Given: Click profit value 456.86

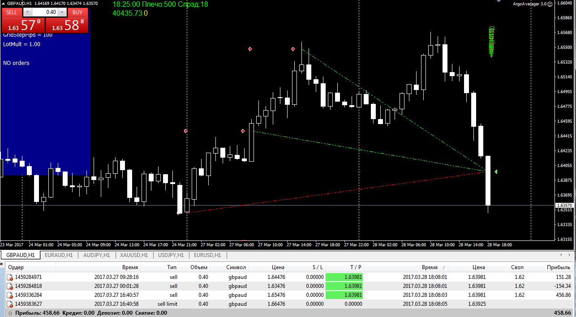Looking at the screenshot, I should 563,295.
